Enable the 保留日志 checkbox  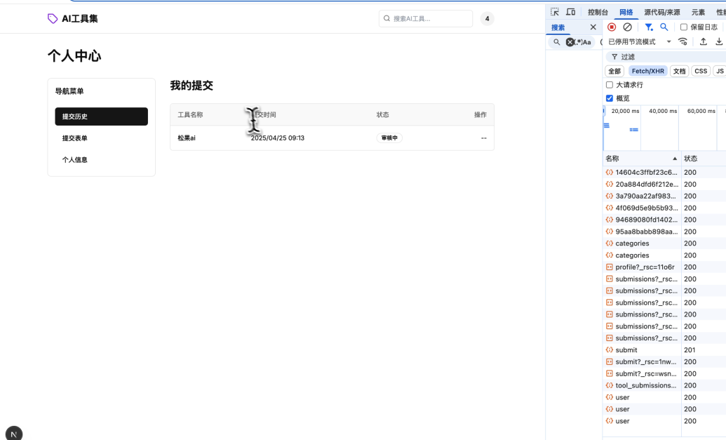tap(684, 27)
